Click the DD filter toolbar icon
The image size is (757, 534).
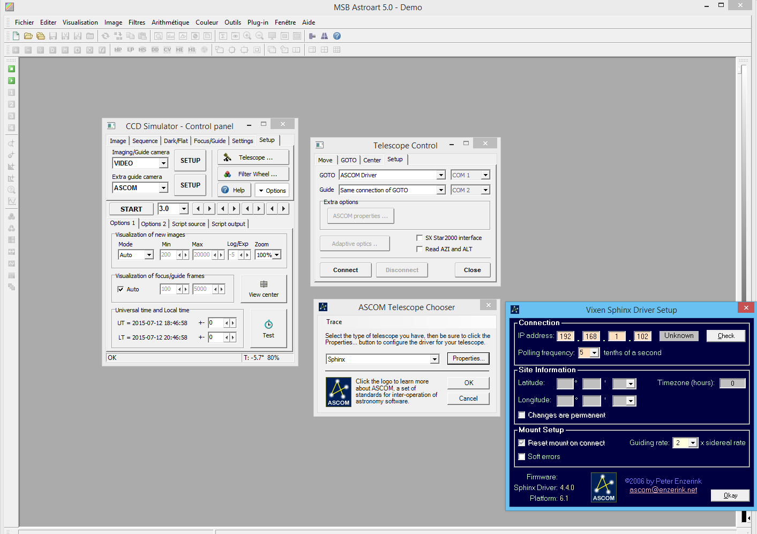point(155,50)
